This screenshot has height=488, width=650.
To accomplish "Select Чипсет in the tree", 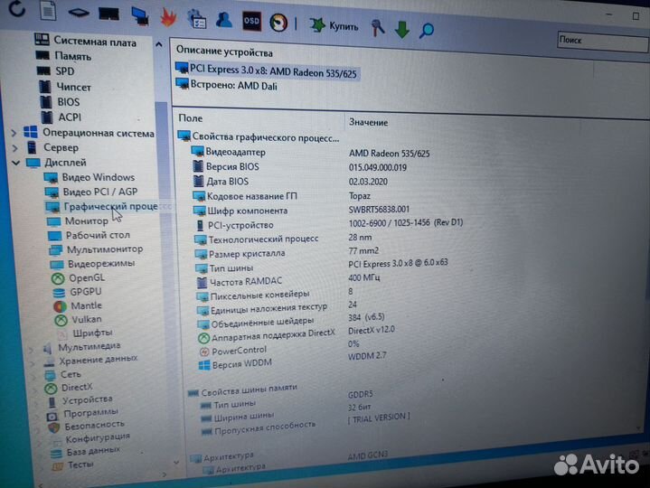I will coord(65,87).
